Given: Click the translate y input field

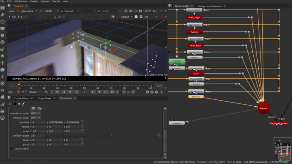Looking at the screenshot, I should click(x=56, y=123).
